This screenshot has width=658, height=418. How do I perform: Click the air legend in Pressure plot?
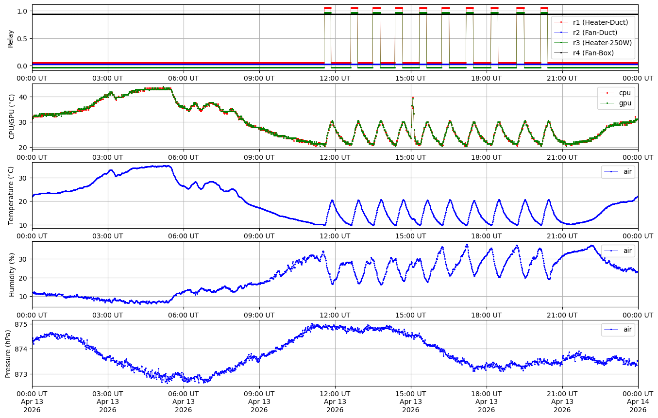(627, 329)
